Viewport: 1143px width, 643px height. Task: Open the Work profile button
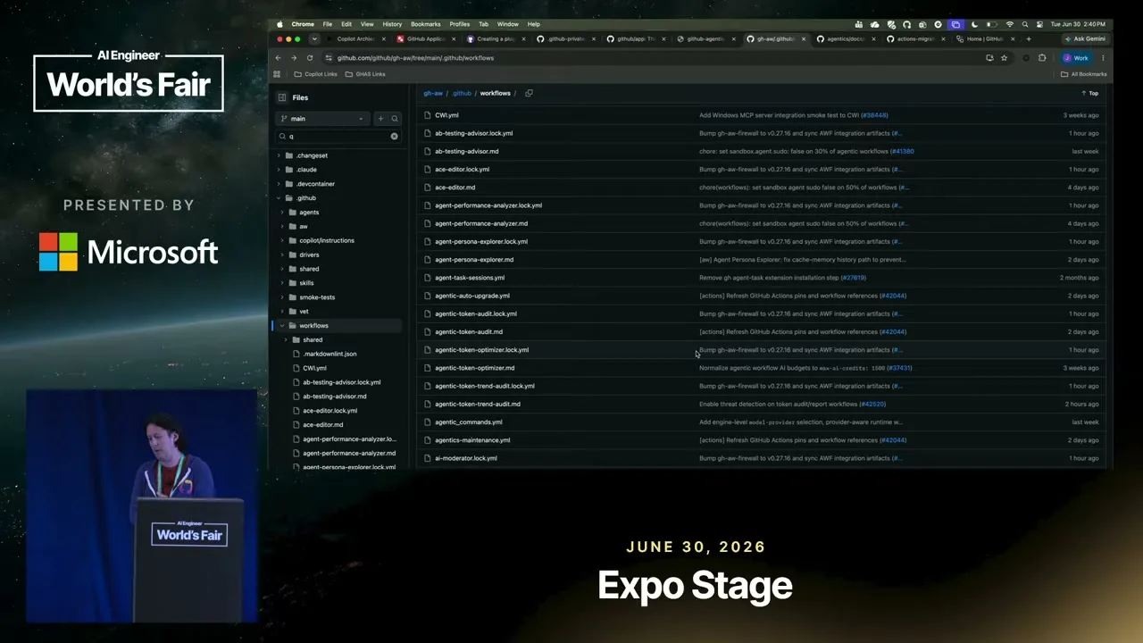pyautogui.click(x=1076, y=58)
